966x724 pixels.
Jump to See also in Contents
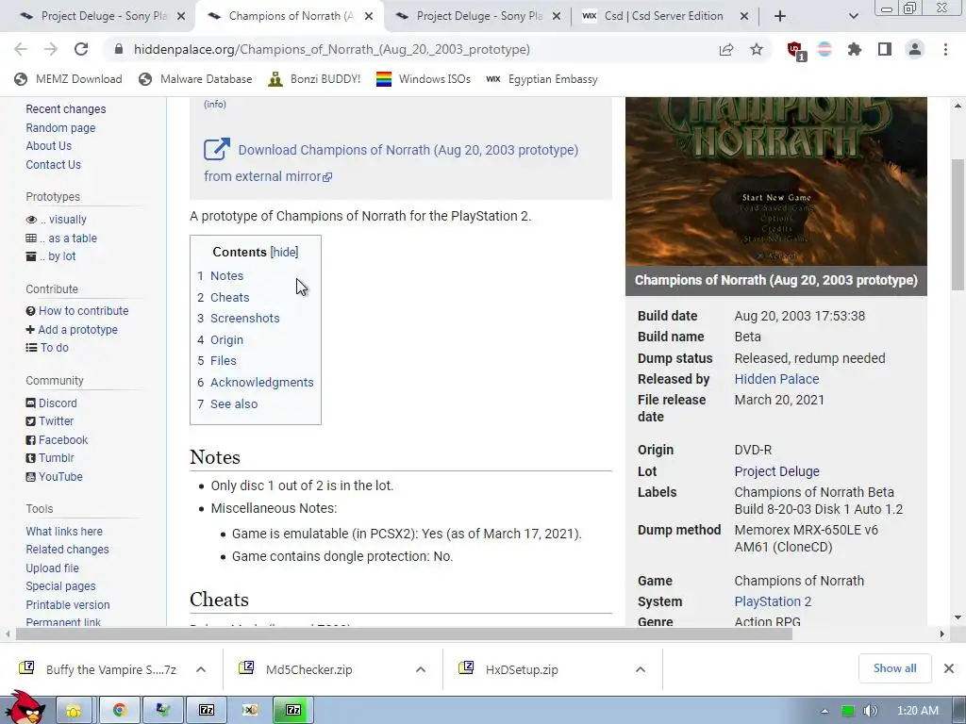point(234,403)
